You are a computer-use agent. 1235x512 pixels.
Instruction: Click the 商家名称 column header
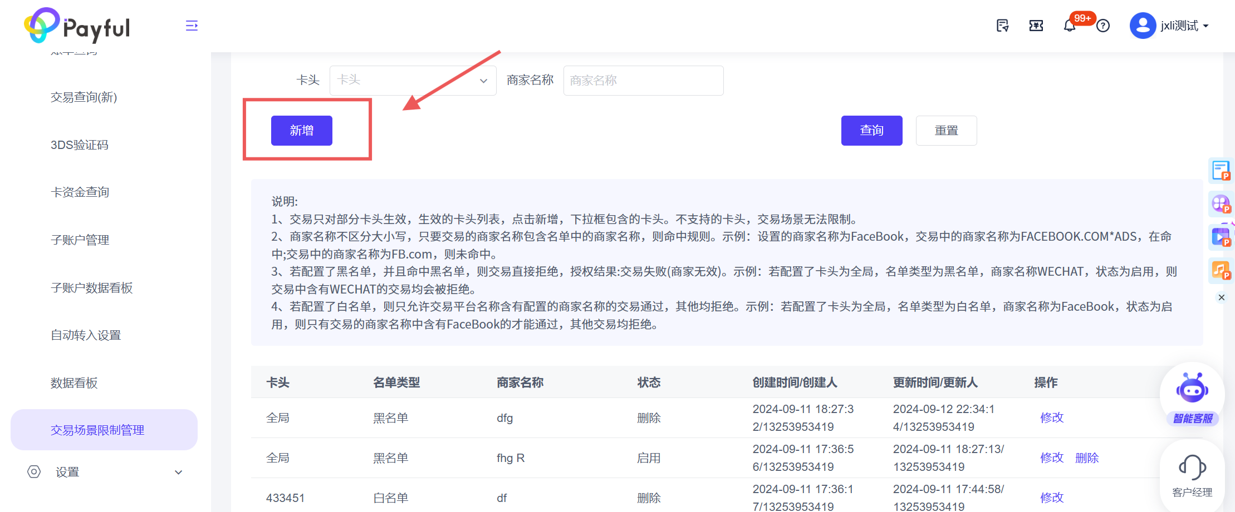pyautogui.click(x=520, y=382)
